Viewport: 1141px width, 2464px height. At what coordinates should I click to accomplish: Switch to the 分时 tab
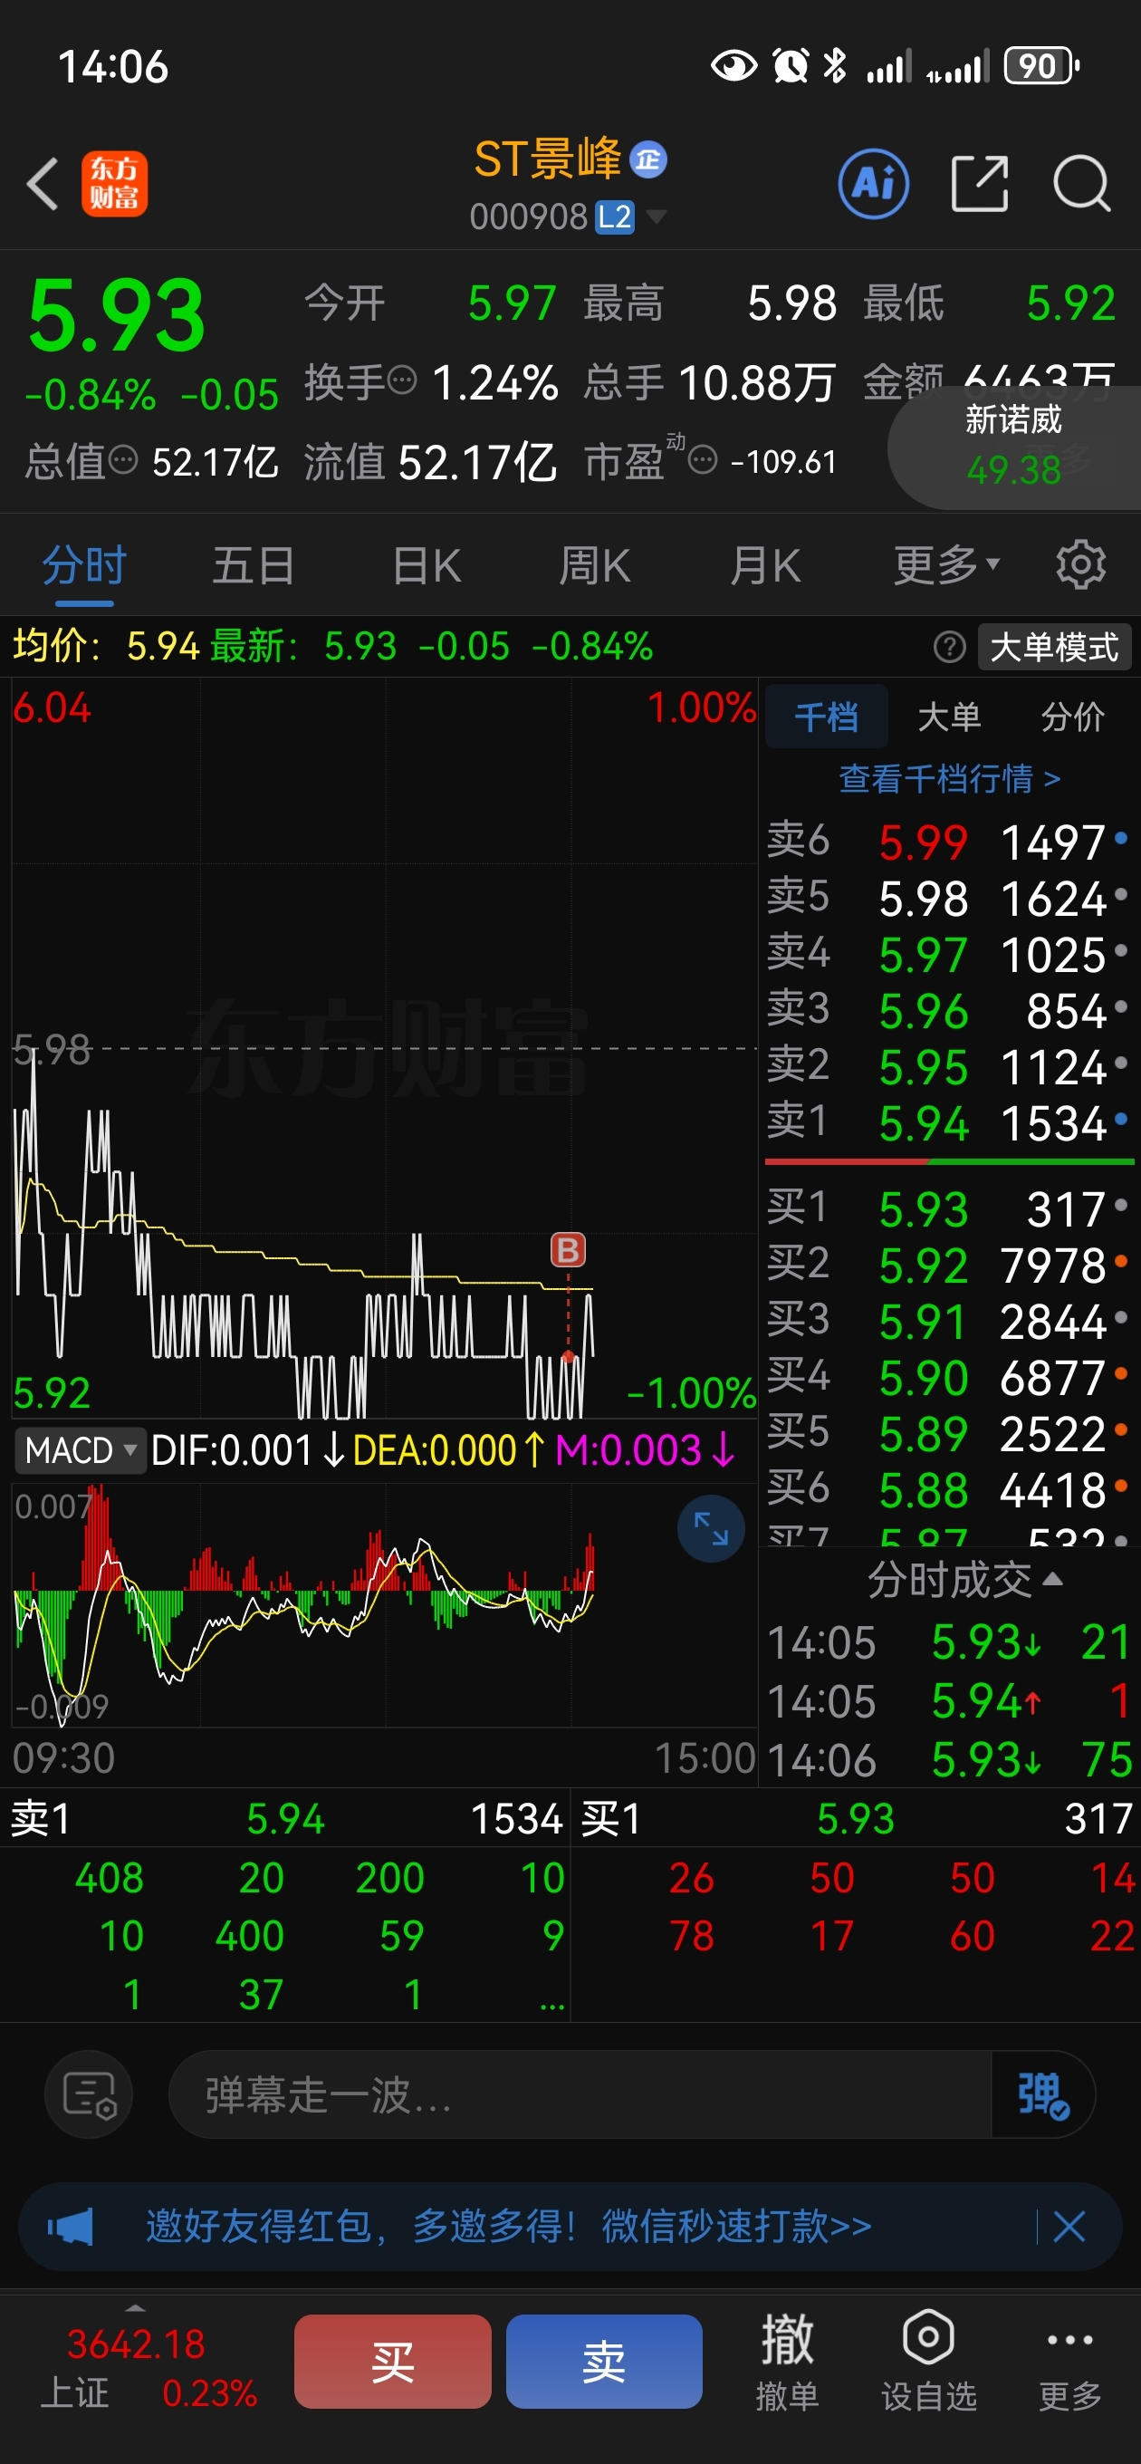(x=84, y=565)
